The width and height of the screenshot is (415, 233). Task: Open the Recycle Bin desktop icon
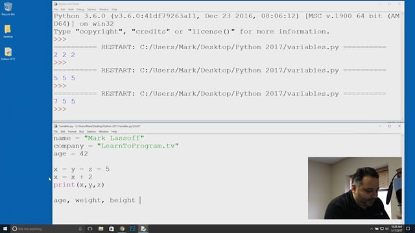8,8
